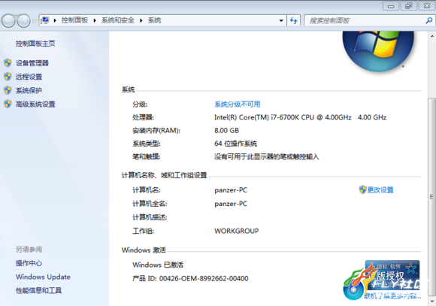Open 设备管理器 link

(32, 63)
